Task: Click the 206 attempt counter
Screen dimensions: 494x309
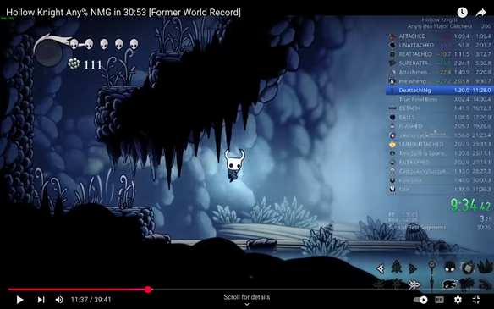Action: pyautogui.click(x=486, y=26)
